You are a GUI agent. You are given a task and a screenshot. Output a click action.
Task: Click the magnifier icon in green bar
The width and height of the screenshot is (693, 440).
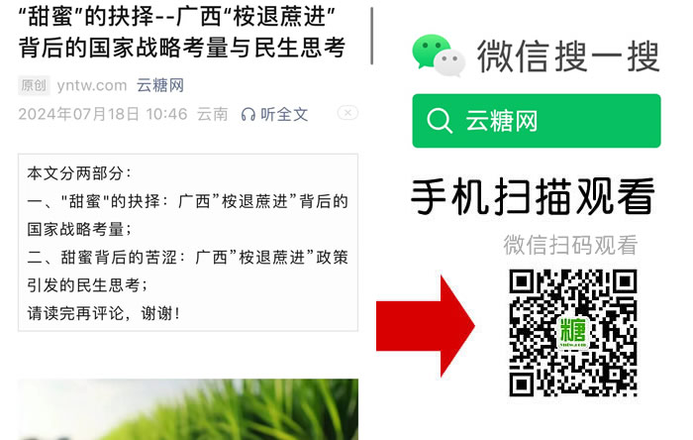pyautogui.click(x=440, y=121)
